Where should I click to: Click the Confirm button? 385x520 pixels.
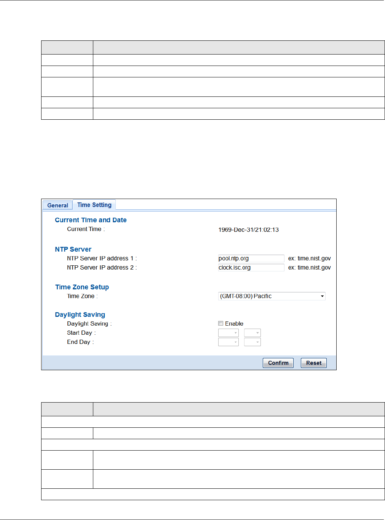click(x=278, y=363)
